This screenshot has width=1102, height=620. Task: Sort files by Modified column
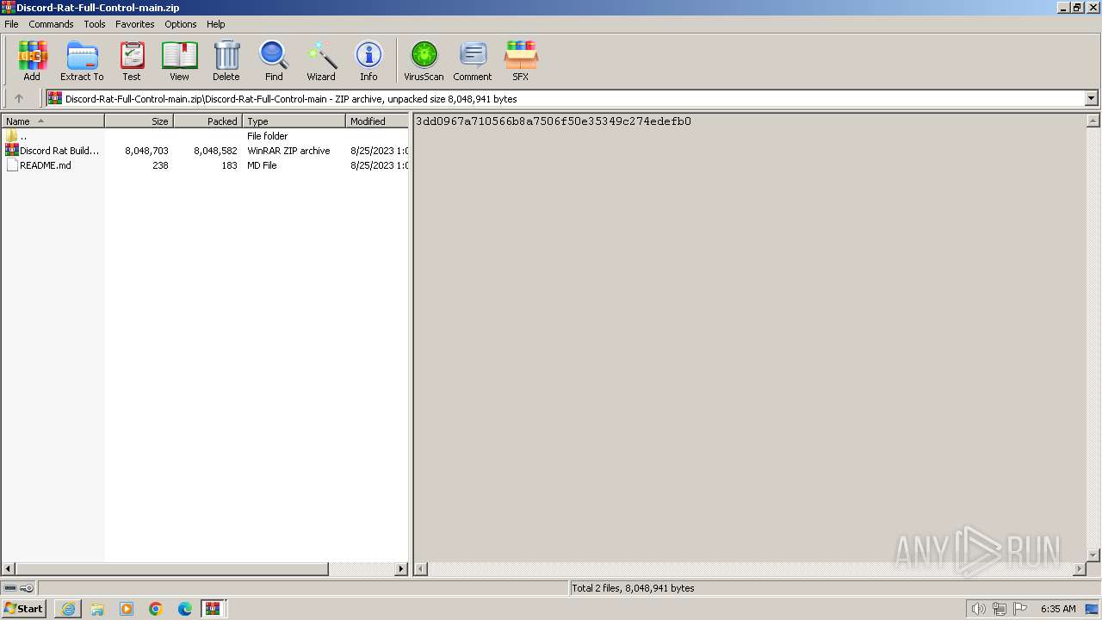click(x=376, y=121)
